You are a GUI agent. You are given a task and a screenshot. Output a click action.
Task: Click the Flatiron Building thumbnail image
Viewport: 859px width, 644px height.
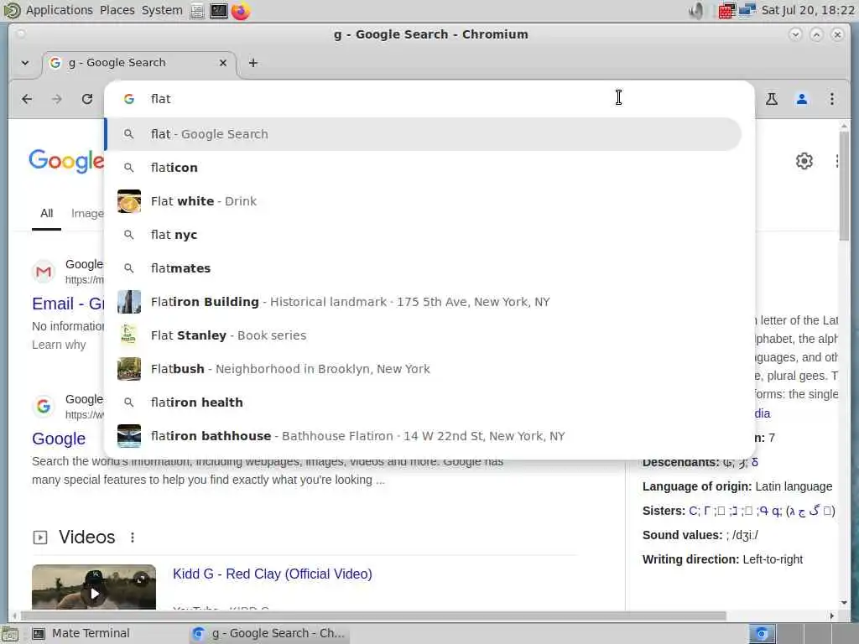[128, 302]
